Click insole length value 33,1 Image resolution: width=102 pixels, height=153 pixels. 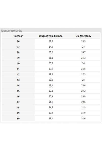[51, 118]
